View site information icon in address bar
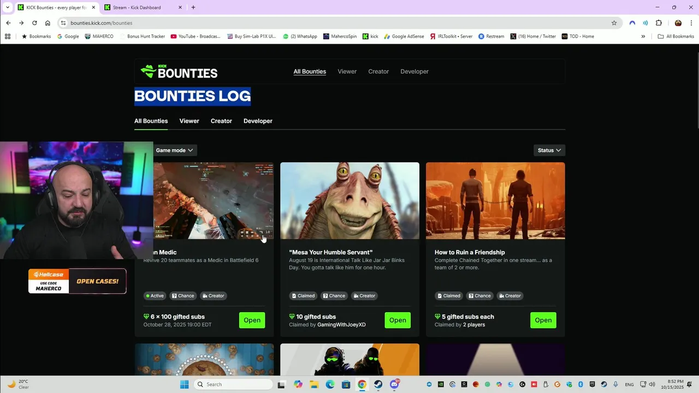699x393 pixels. [63, 23]
